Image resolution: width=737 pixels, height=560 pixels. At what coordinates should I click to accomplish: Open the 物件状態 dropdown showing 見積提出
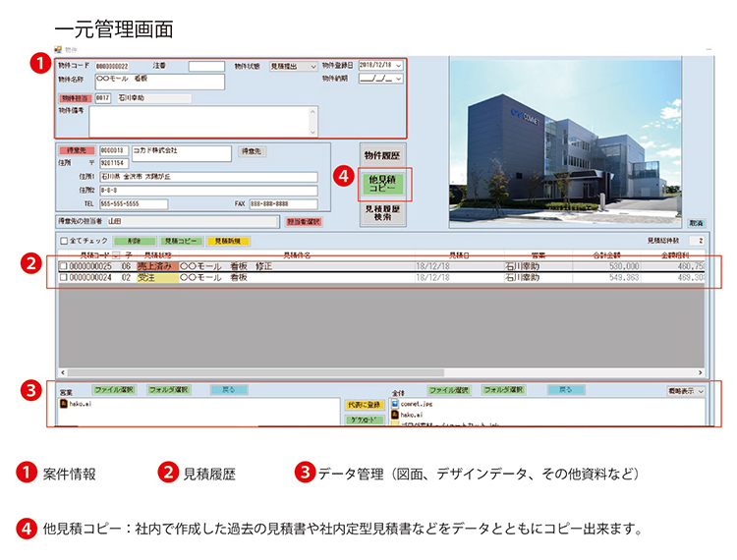(294, 66)
